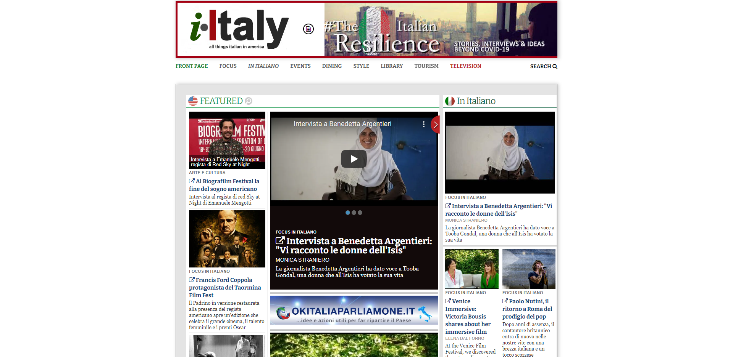733x357 pixels.
Task: Click the OKITALIAPARLIAMONE.IT banner
Action: [x=354, y=310]
